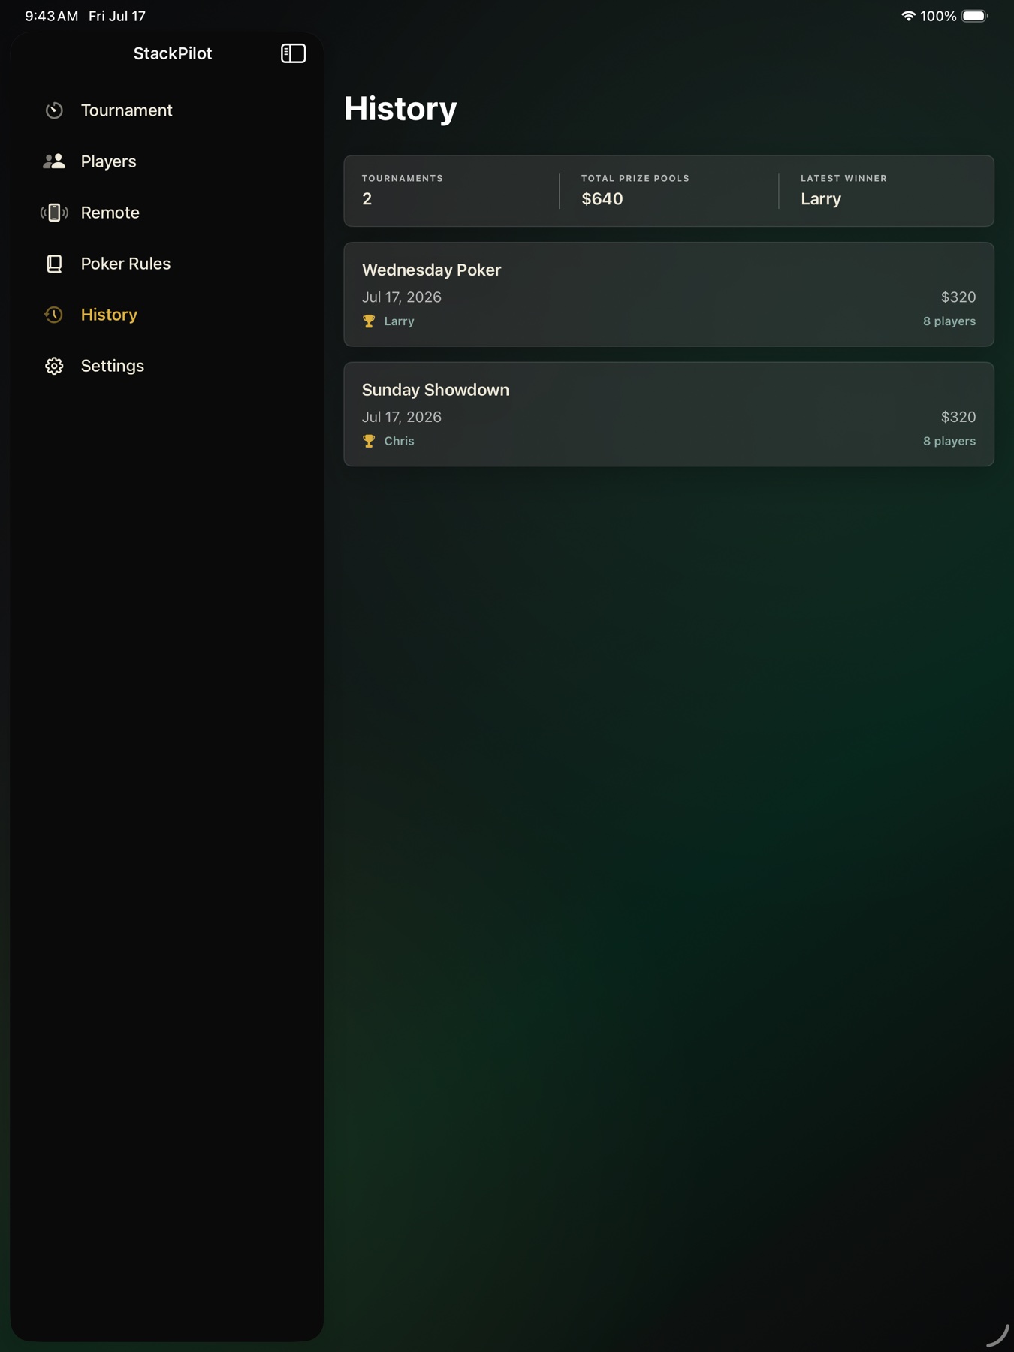
Task: Click the trophy icon beside Larry
Action: [369, 321]
